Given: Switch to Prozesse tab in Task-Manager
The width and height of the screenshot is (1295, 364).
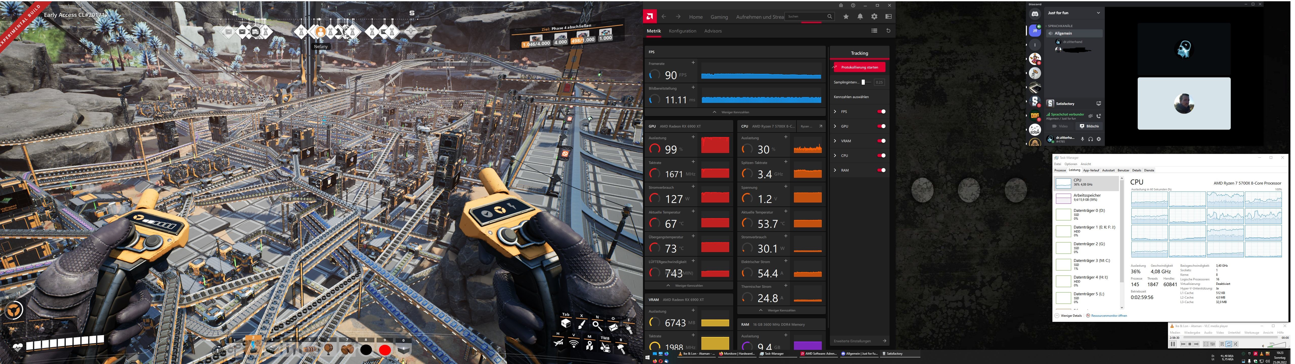Looking at the screenshot, I should click(x=1060, y=170).
